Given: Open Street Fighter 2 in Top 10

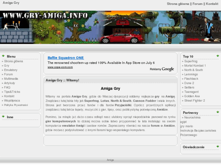Looking at the screenshot, I should tap(195, 101).
